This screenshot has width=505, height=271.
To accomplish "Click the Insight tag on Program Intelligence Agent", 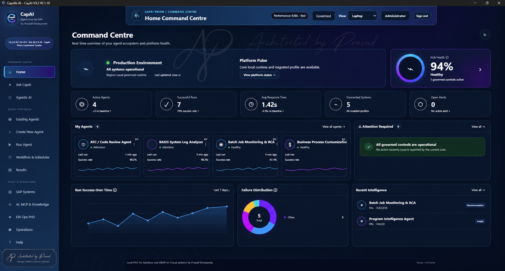I will tap(480, 221).
